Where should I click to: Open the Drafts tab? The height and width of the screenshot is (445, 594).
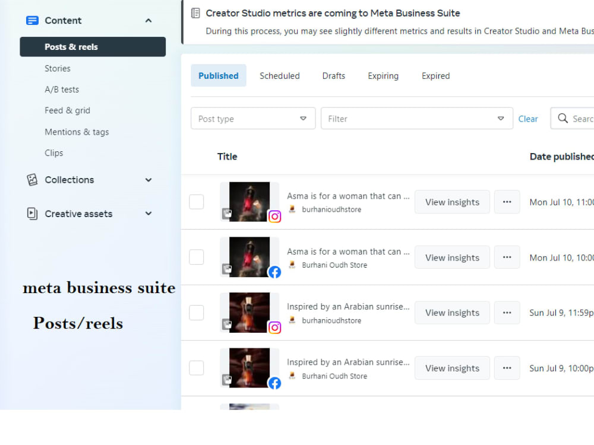coord(334,76)
